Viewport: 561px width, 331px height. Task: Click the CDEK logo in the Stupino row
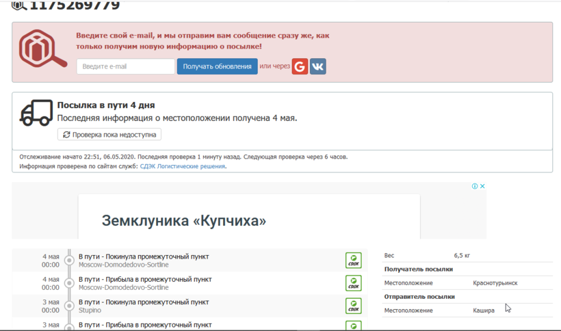pos(353,306)
